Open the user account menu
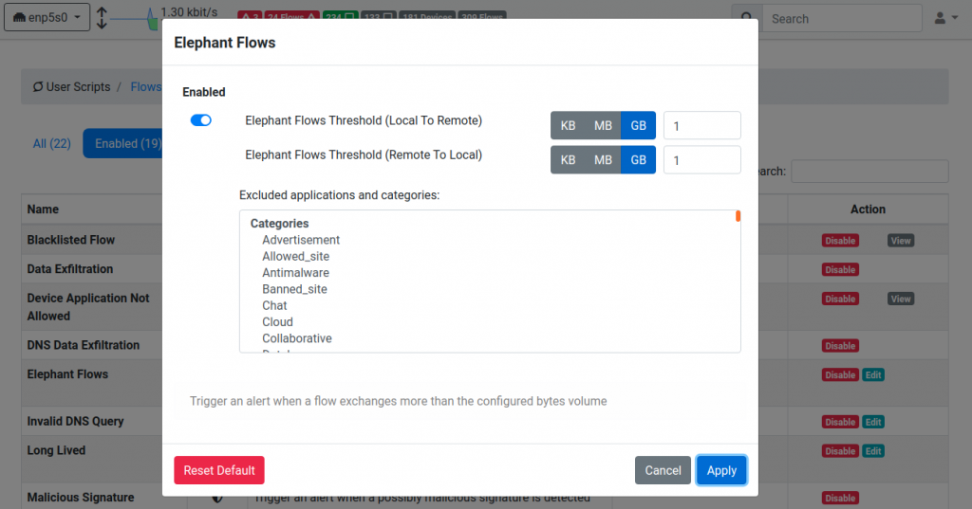 (946, 19)
